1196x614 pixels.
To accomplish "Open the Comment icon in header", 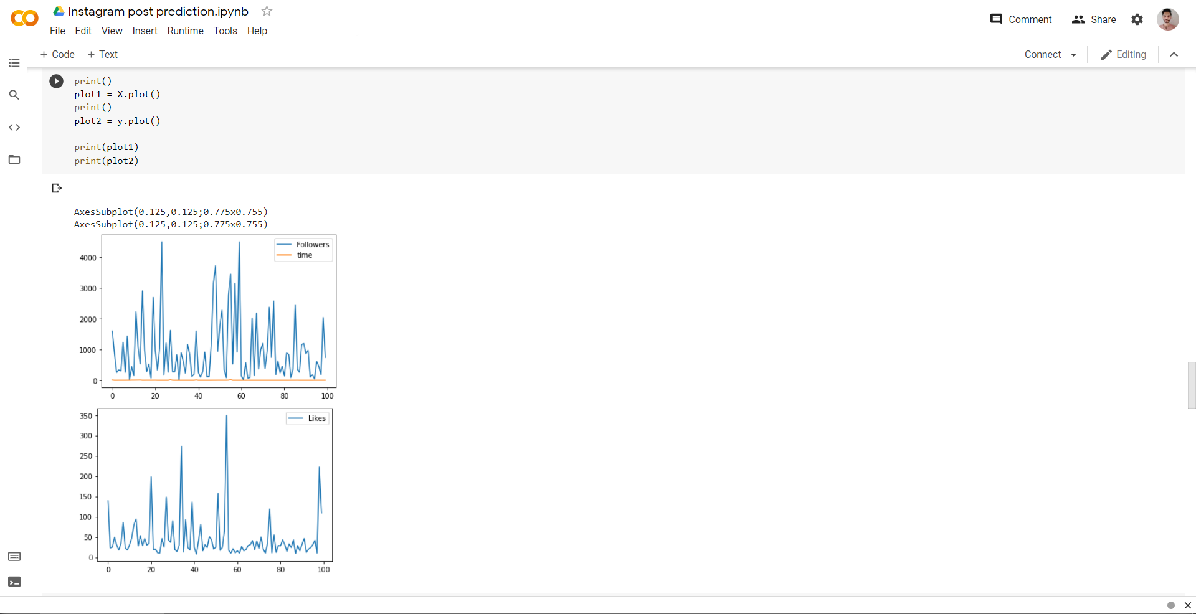I will 996,19.
